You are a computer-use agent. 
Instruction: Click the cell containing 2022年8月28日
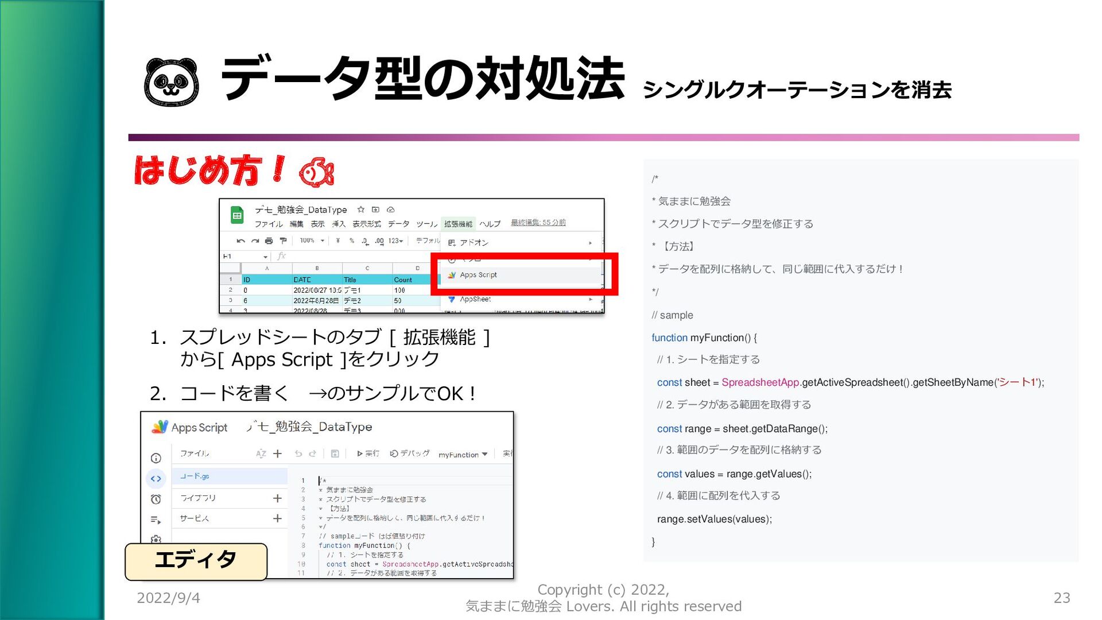[317, 300]
